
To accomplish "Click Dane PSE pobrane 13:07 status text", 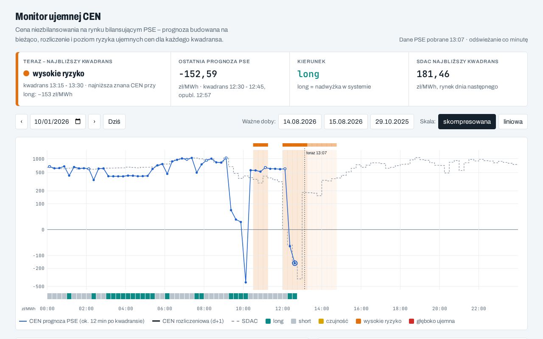I will (431, 39).
